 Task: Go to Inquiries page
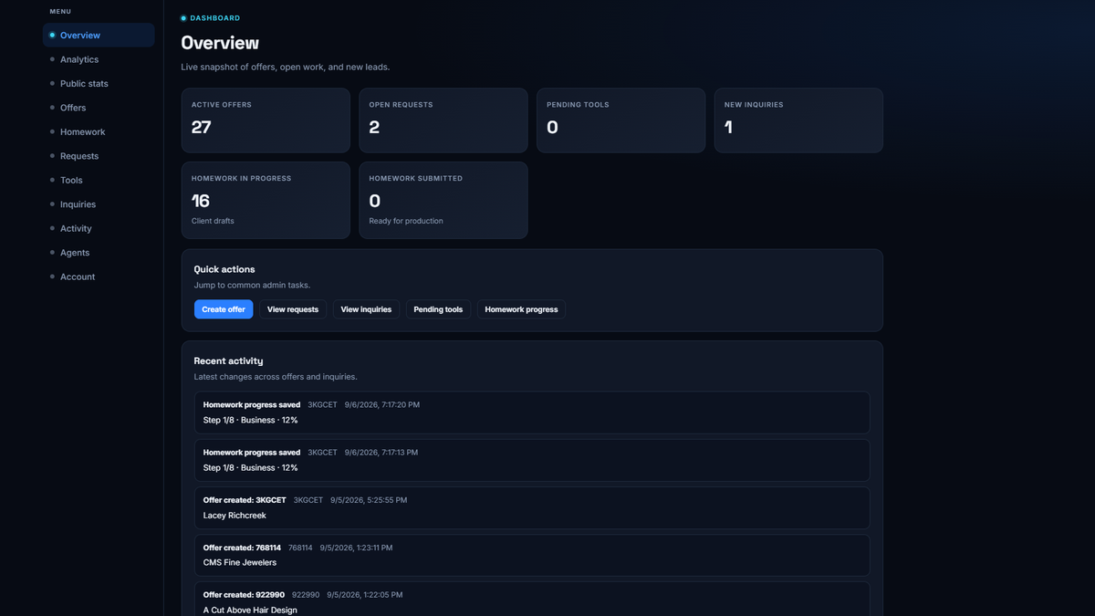(x=99, y=204)
